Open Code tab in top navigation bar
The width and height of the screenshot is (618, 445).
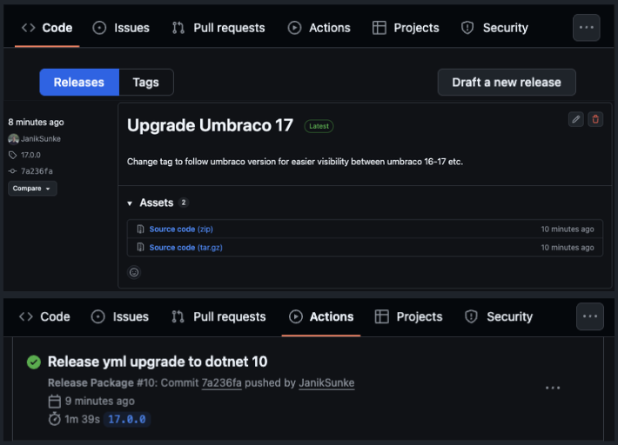click(x=47, y=28)
